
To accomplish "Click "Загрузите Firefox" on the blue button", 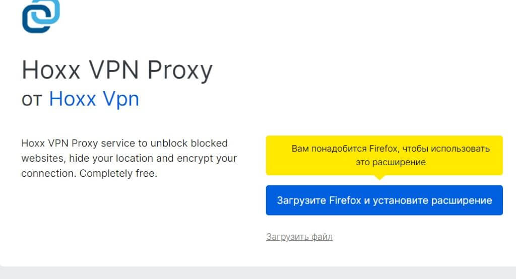I will click(x=319, y=200).
